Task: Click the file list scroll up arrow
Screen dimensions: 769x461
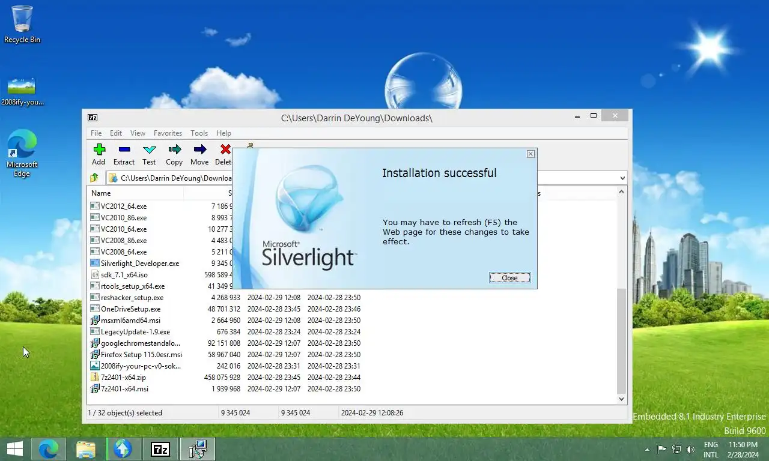Action: click(x=622, y=191)
